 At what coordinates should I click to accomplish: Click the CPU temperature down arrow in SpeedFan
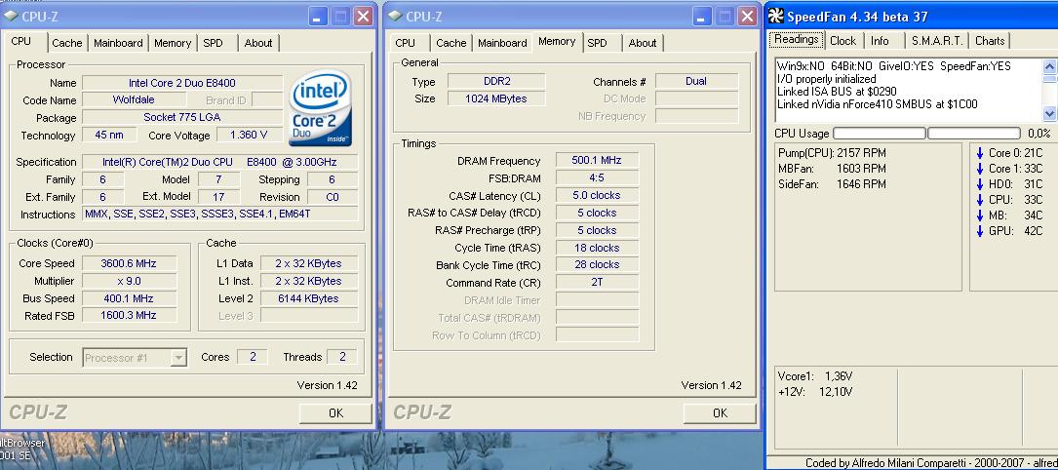[980, 200]
